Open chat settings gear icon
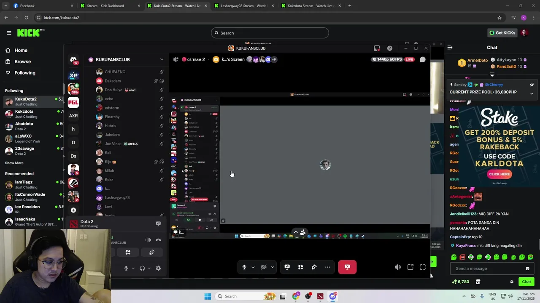The height and width of the screenshot is (303, 540). click(512, 282)
